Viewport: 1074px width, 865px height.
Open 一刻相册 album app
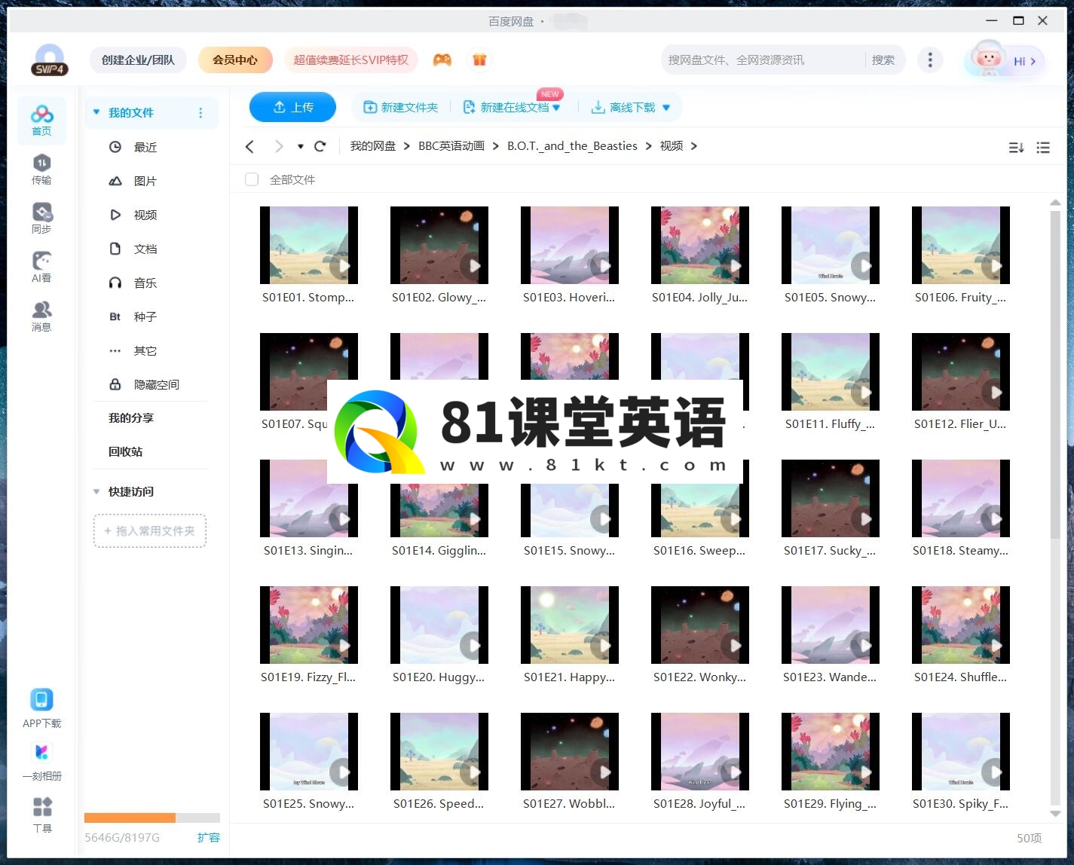(41, 761)
